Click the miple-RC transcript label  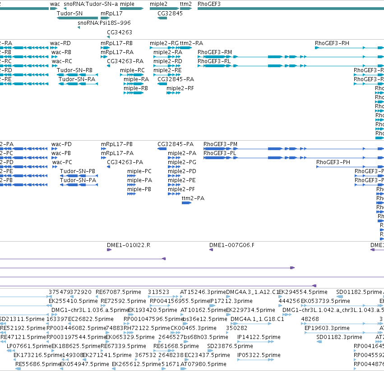[x=132, y=70]
